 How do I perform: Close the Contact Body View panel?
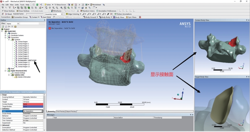[249, 20]
